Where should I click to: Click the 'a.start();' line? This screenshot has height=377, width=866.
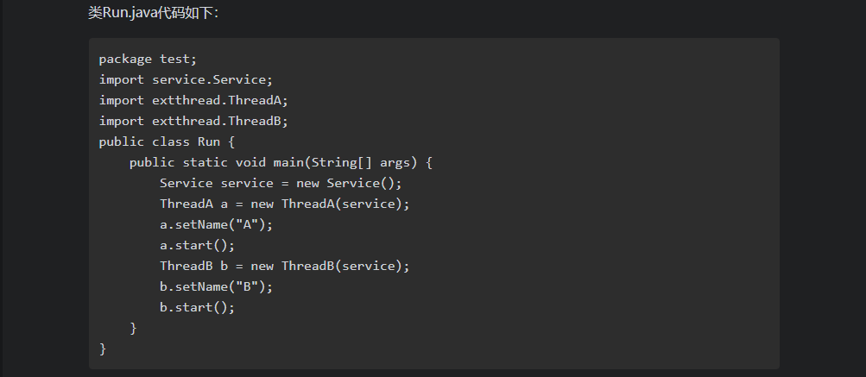coord(197,245)
